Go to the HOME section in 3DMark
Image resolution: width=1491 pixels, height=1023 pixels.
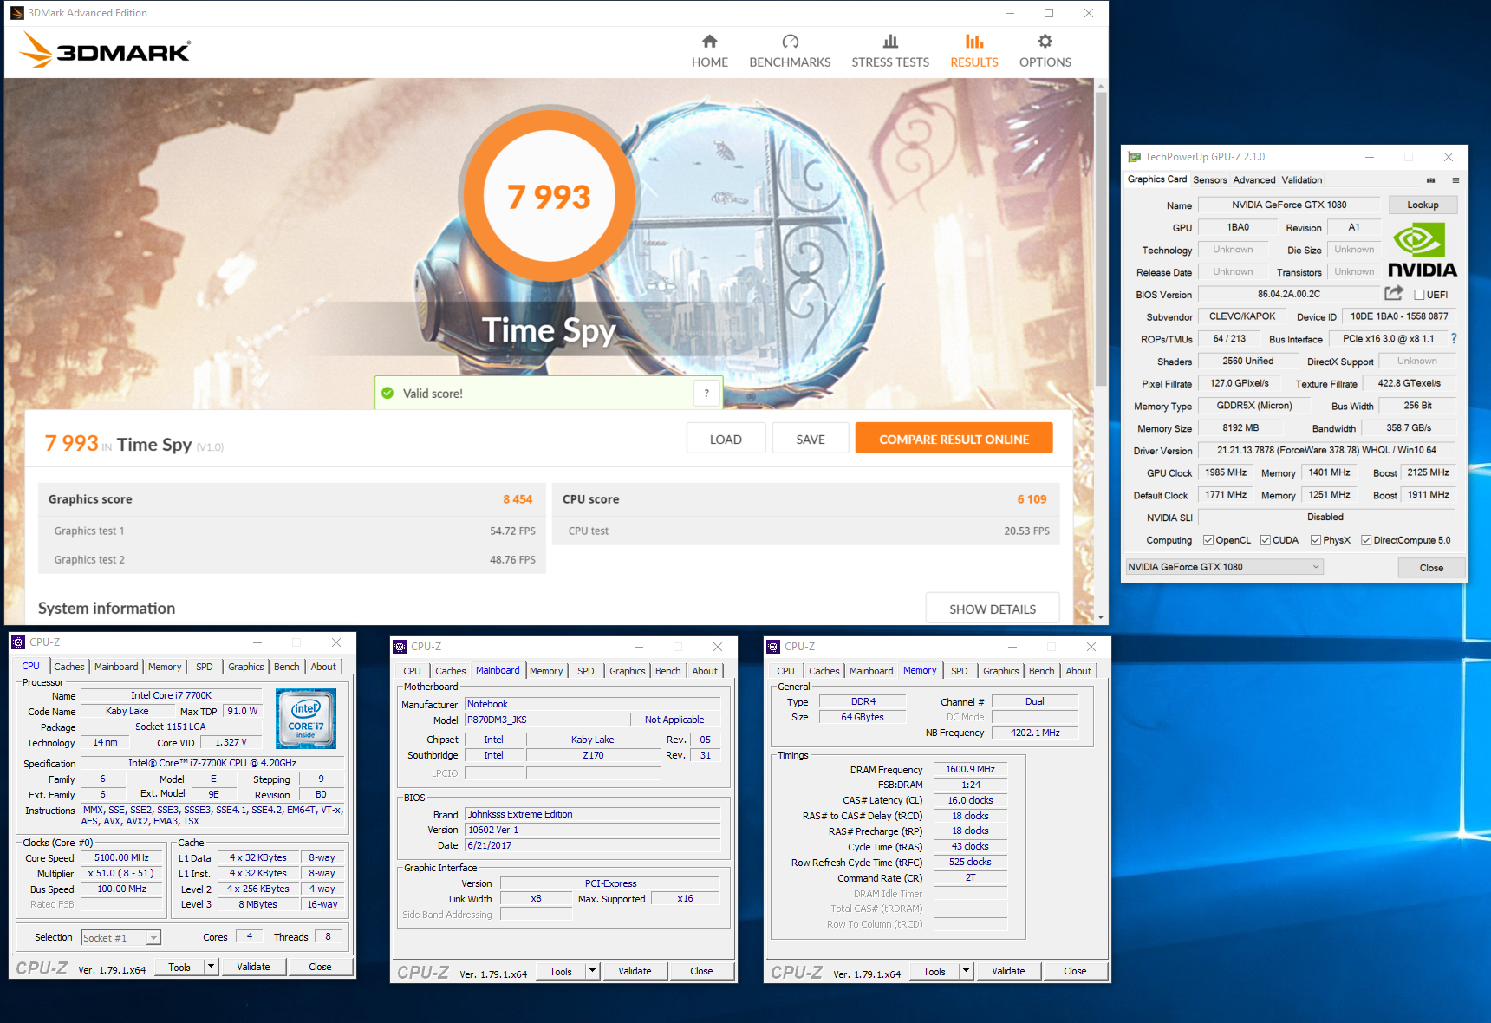[x=709, y=51]
